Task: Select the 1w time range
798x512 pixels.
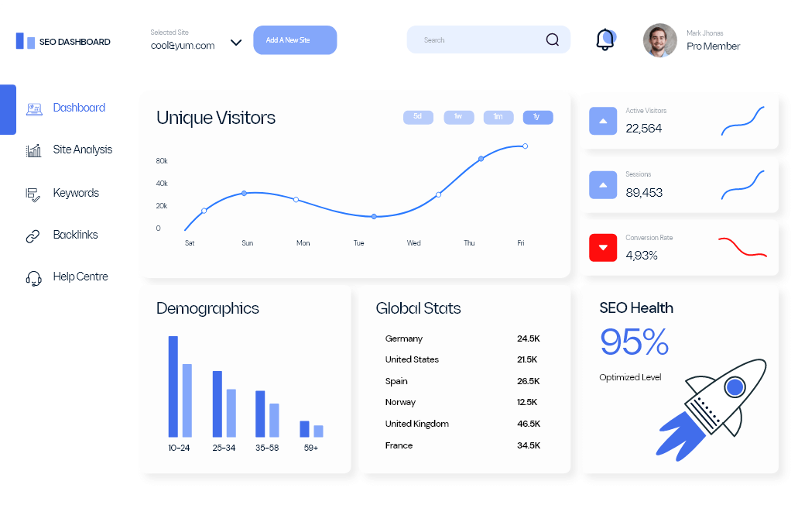Action: pyautogui.click(x=458, y=117)
